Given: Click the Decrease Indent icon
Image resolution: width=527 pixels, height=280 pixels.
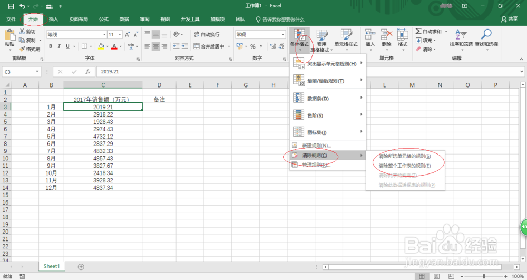Looking at the screenshot, I should [x=176, y=46].
